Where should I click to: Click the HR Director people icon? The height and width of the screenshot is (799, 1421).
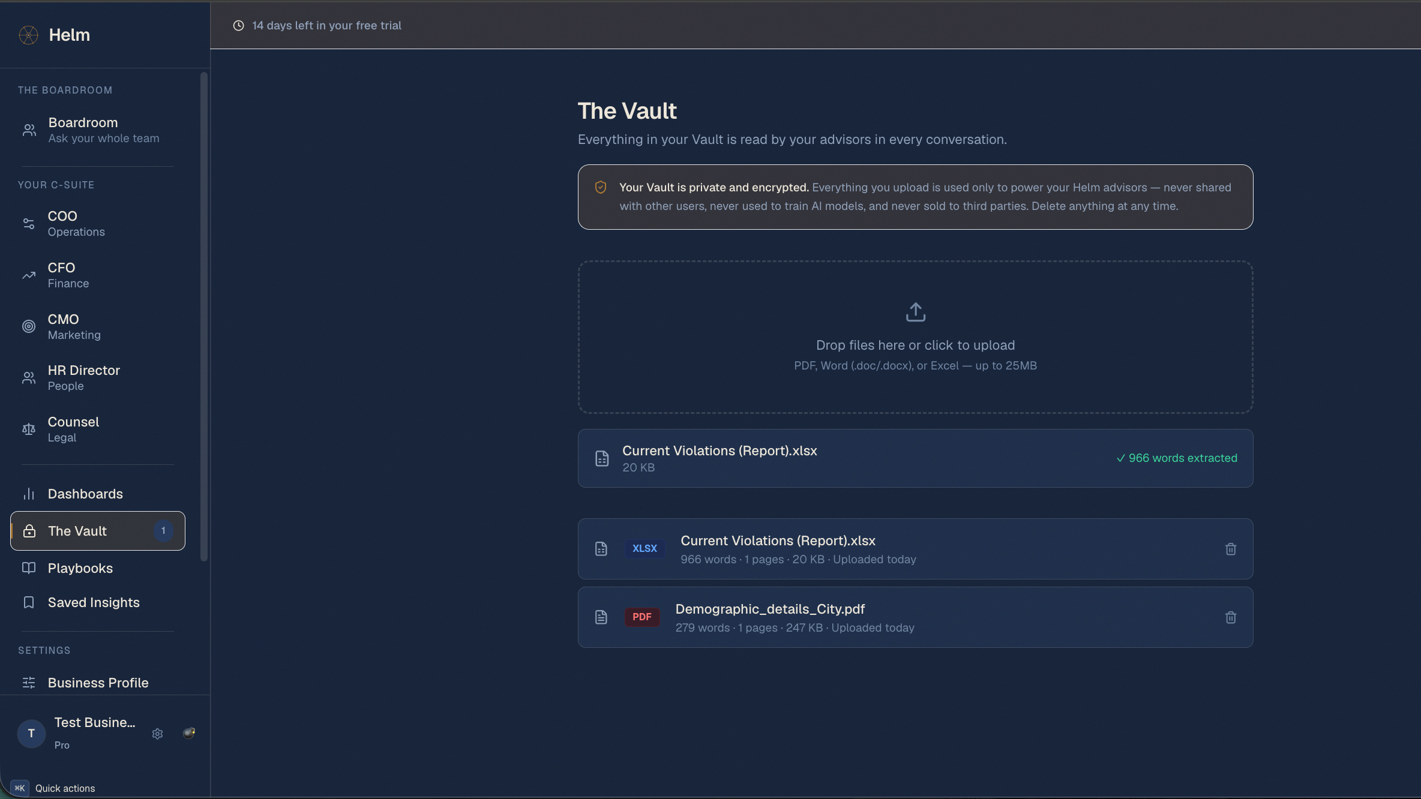[29, 378]
